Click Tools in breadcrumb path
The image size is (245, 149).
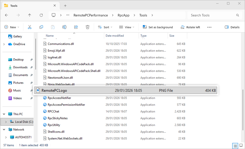(x=143, y=15)
